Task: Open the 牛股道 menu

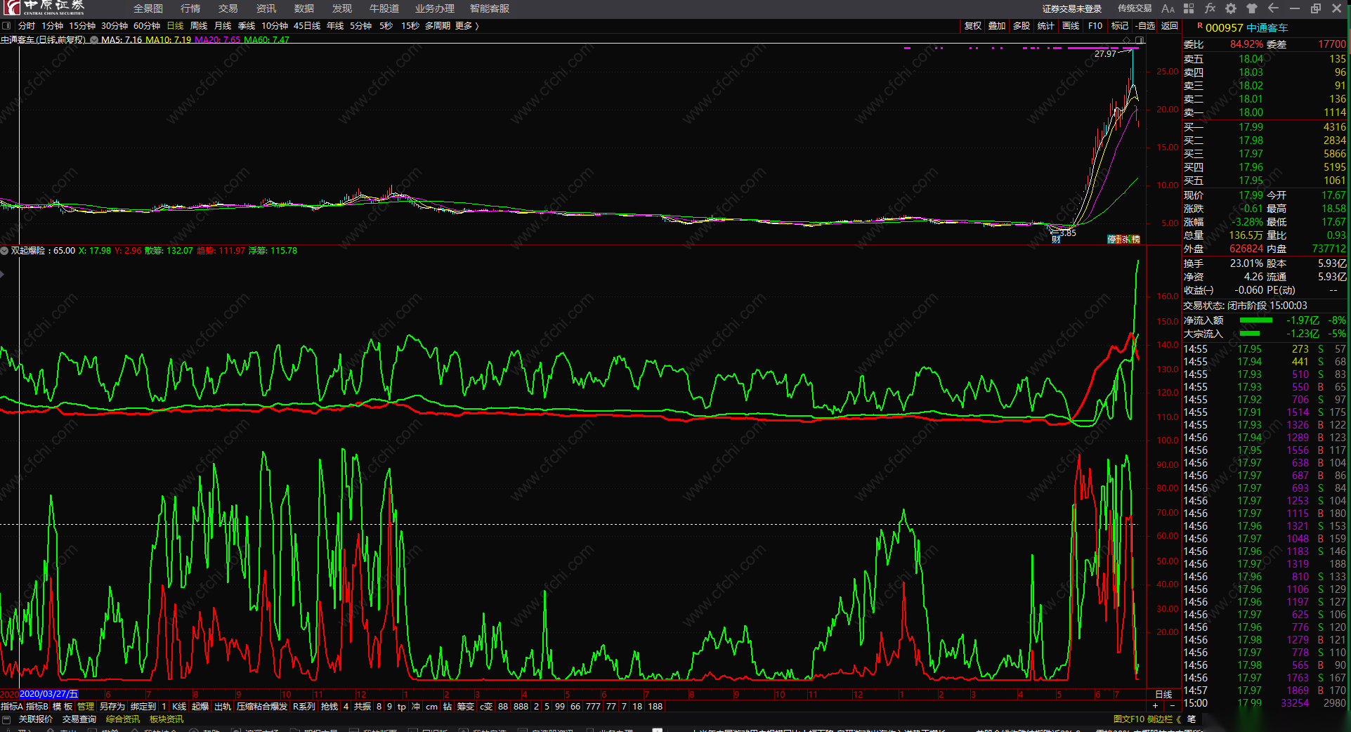Action: pyautogui.click(x=384, y=8)
